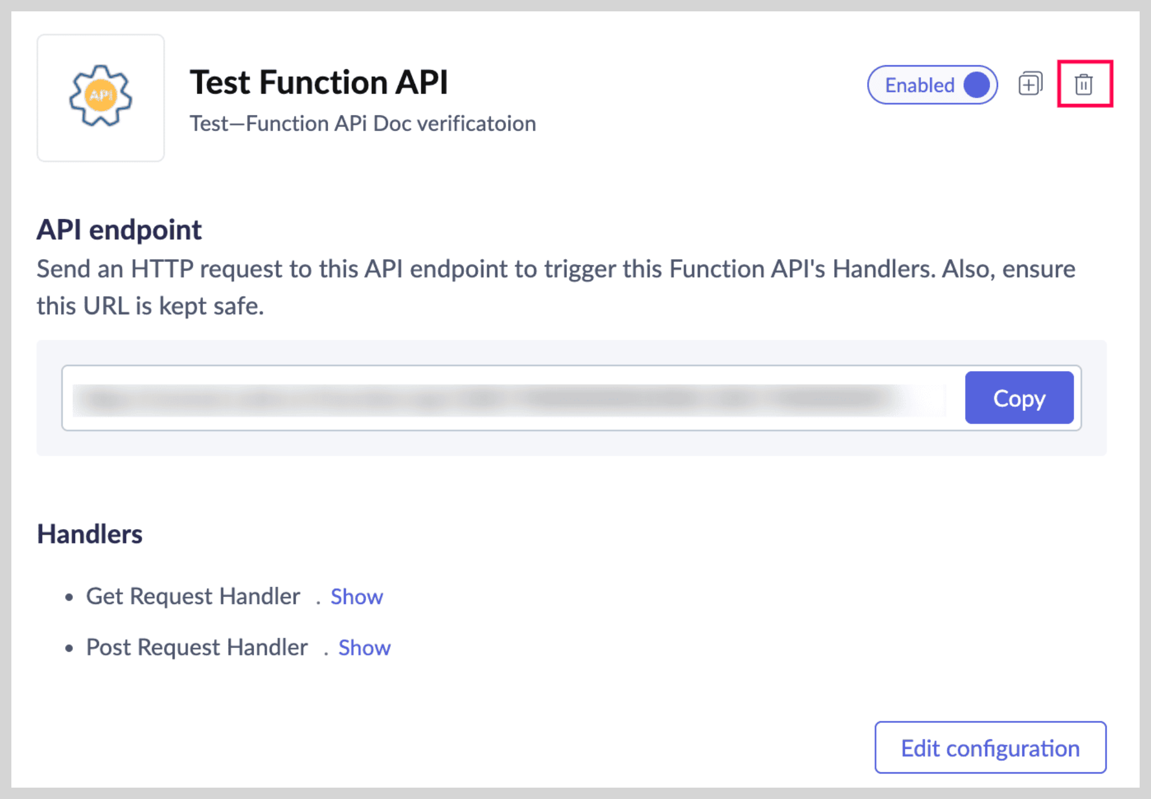1151x799 pixels.
Task: Open Edit configuration
Action: click(990, 748)
